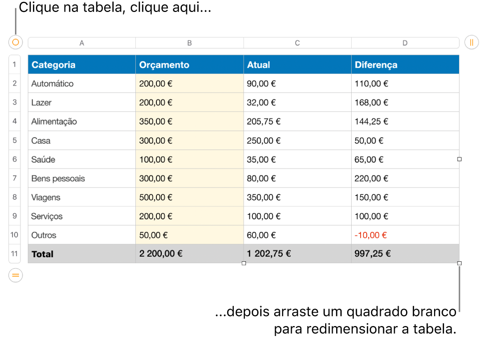This screenshot has height=338, width=485.
Task: Select row 7 header
Action: 14,178
